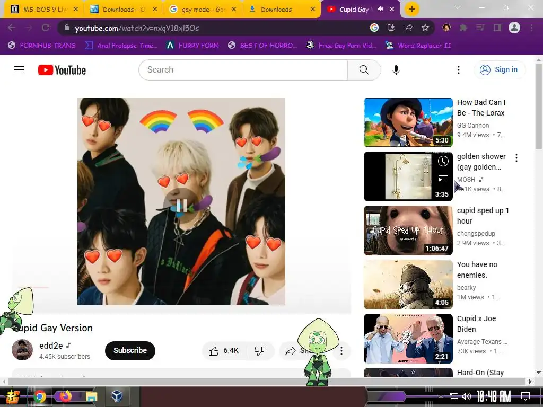The width and height of the screenshot is (543, 407).
Task: Toggle the browser side panel
Action: point(497,28)
